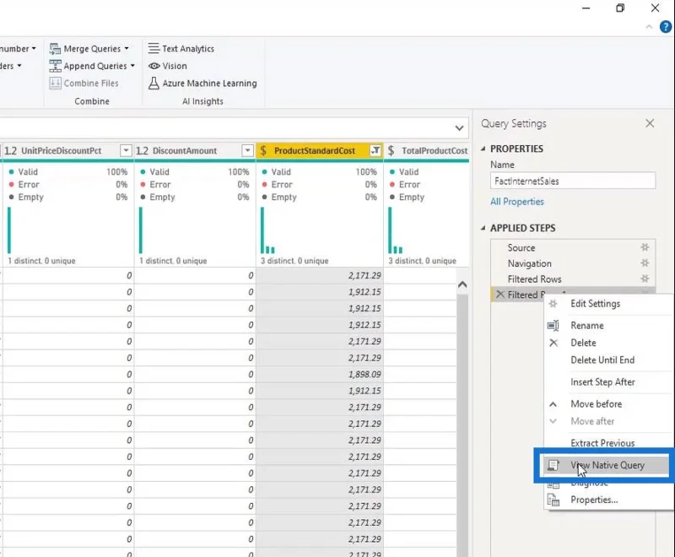Choose Extract Previous

click(x=602, y=443)
